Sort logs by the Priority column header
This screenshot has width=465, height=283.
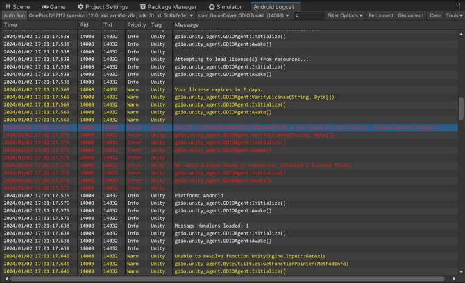pos(137,25)
